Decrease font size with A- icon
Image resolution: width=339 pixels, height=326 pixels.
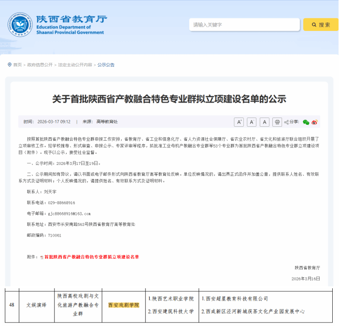coord(252,122)
